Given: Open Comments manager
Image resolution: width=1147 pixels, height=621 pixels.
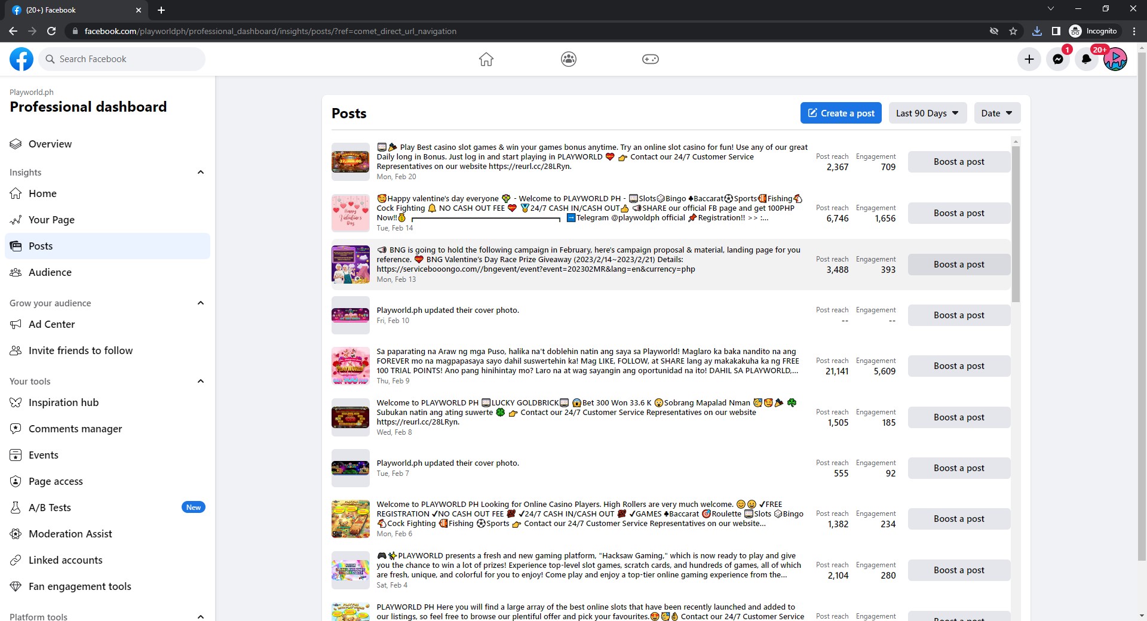Looking at the screenshot, I should (x=108, y=429).
